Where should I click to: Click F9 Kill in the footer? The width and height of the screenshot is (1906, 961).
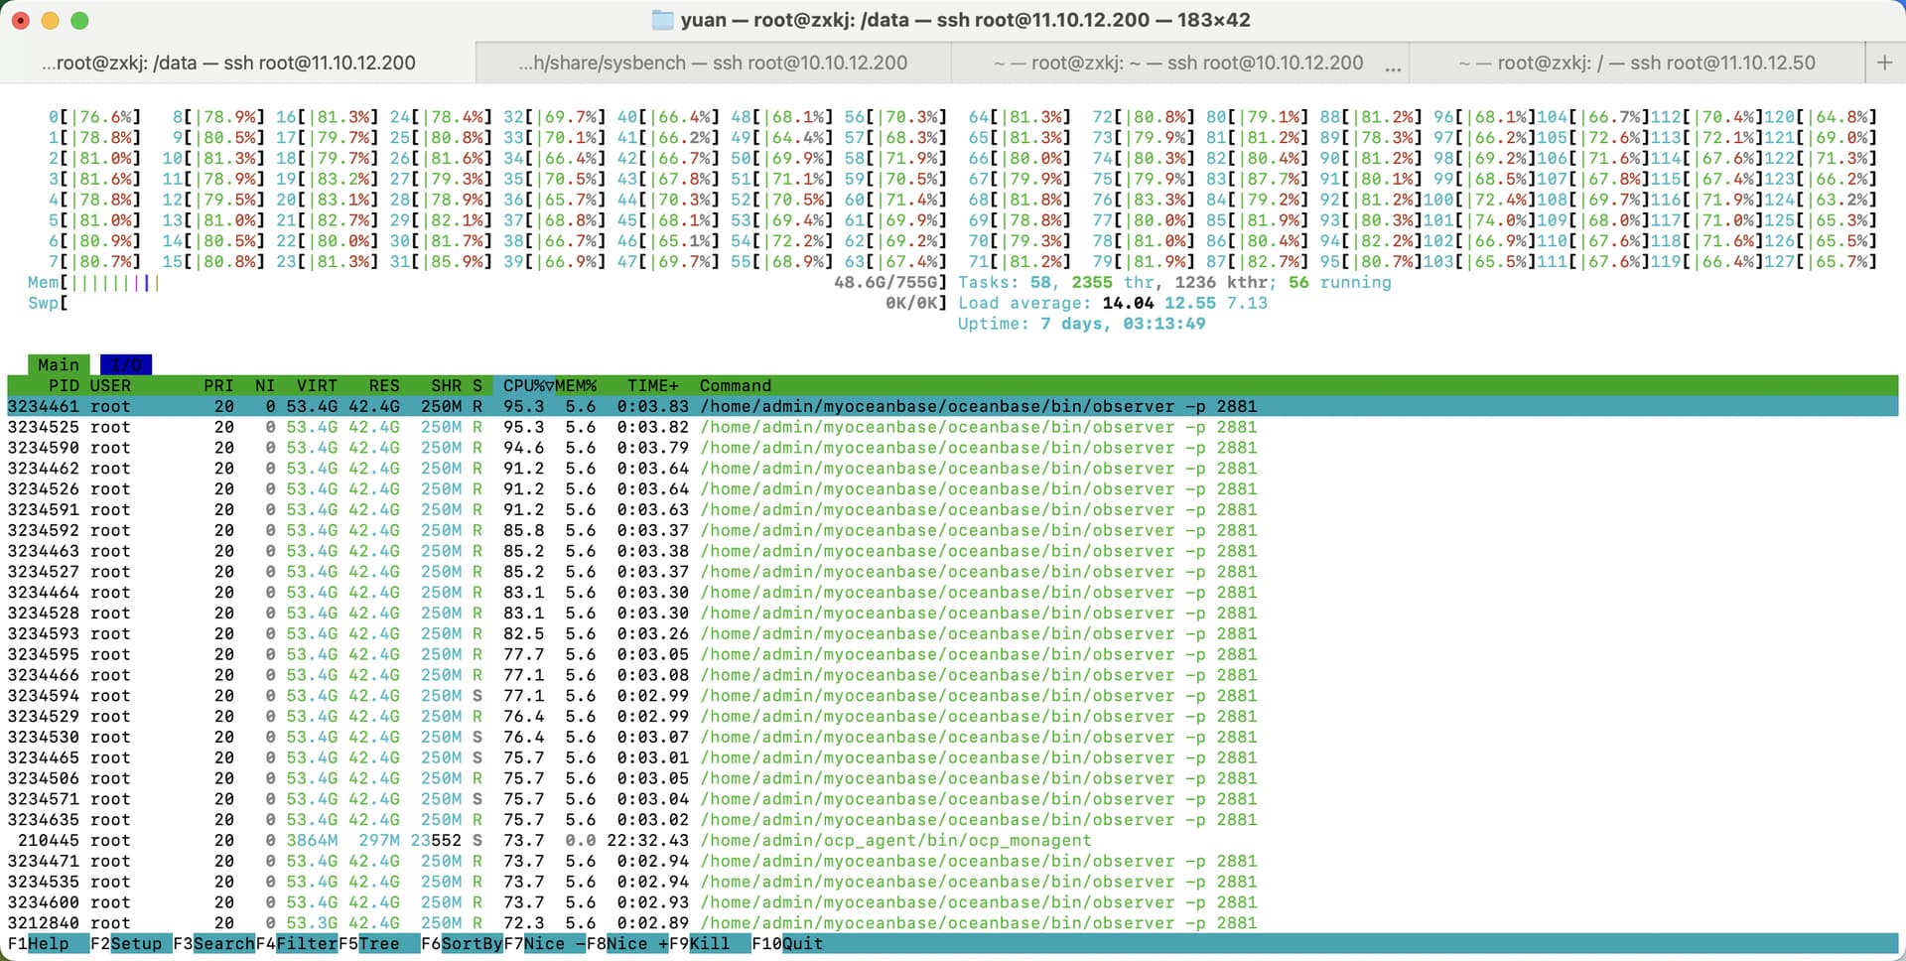pos(709,943)
